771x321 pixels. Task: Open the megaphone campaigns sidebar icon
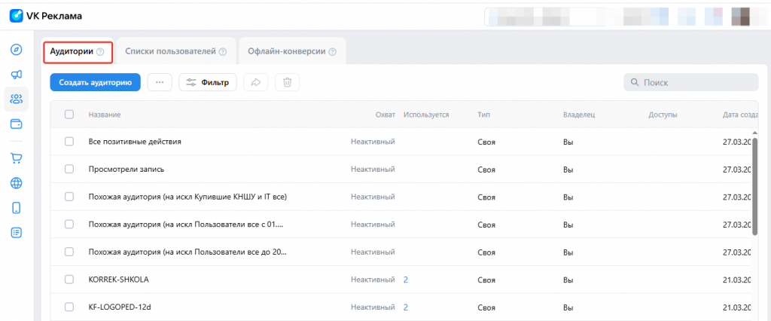[x=17, y=75]
